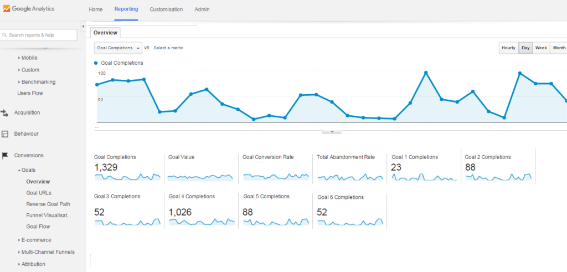Click the Goal Completions legend dot

(x=96, y=63)
